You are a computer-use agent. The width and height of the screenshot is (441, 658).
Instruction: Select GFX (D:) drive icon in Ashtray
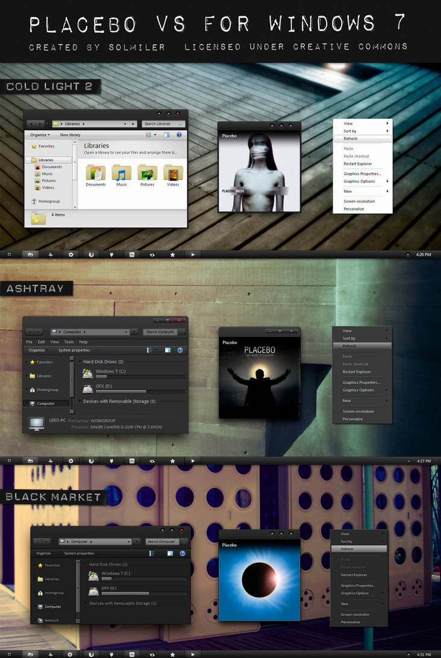pyautogui.click(x=88, y=389)
